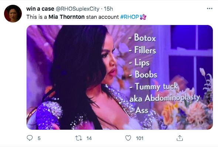Click the 'stan account' tweet words
This screenshot has width=218, height=147.
102,17
